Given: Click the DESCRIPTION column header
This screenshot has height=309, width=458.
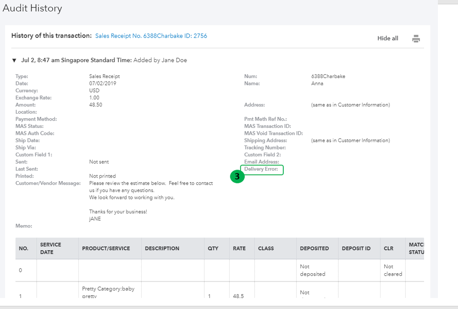Looking at the screenshot, I should pos(162,248).
